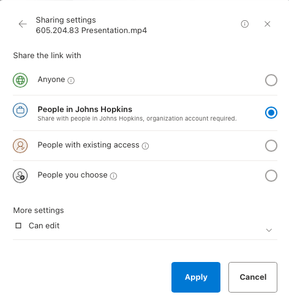Click the briefcase icon for Johns Hopkins
Image resolution: width=289 pixels, height=303 pixels.
tap(20, 110)
